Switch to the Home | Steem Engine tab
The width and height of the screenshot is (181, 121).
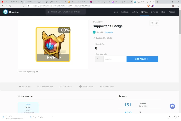pos(100,2)
